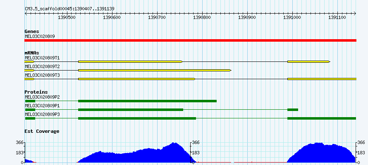The image size is (368, 165).
Task: Select the middle exon of MELO3C020809T3
Action: pyautogui.click(x=136, y=79)
